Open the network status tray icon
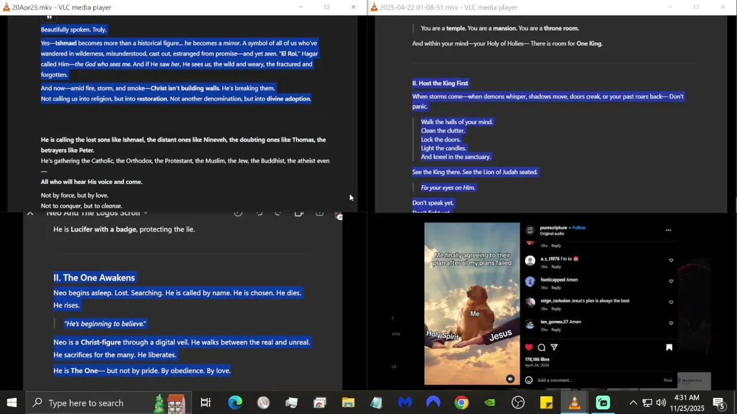Screen dimensions: 737x414 click(647, 402)
